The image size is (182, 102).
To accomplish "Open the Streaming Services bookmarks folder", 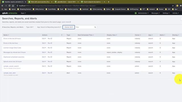I will coord(24,9).
